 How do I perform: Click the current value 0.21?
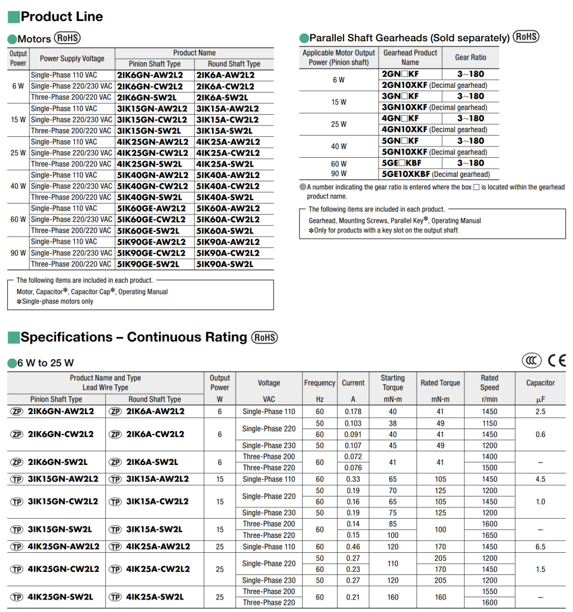353,597
